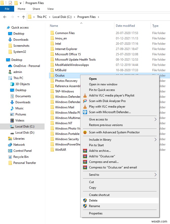170x224 pixels.
Task: Click the Network icon in navigation pane
Action: pyautogui.click(x=10, y=145)
